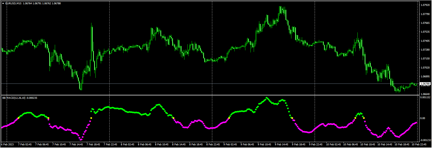The image size is (432, 148).
Task: Click the 8 Feb 10:45 time label
Action: 161,145
